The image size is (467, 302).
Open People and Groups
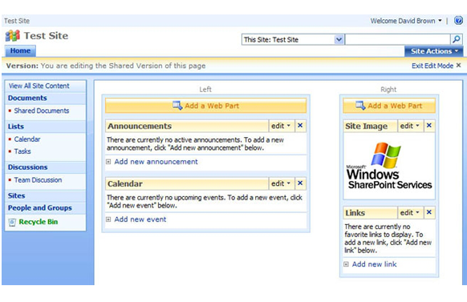tap(40, 208)
